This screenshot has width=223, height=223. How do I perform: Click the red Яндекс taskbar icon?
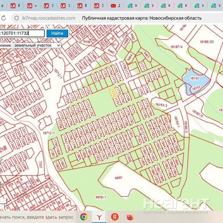click(x=114, y=217)
